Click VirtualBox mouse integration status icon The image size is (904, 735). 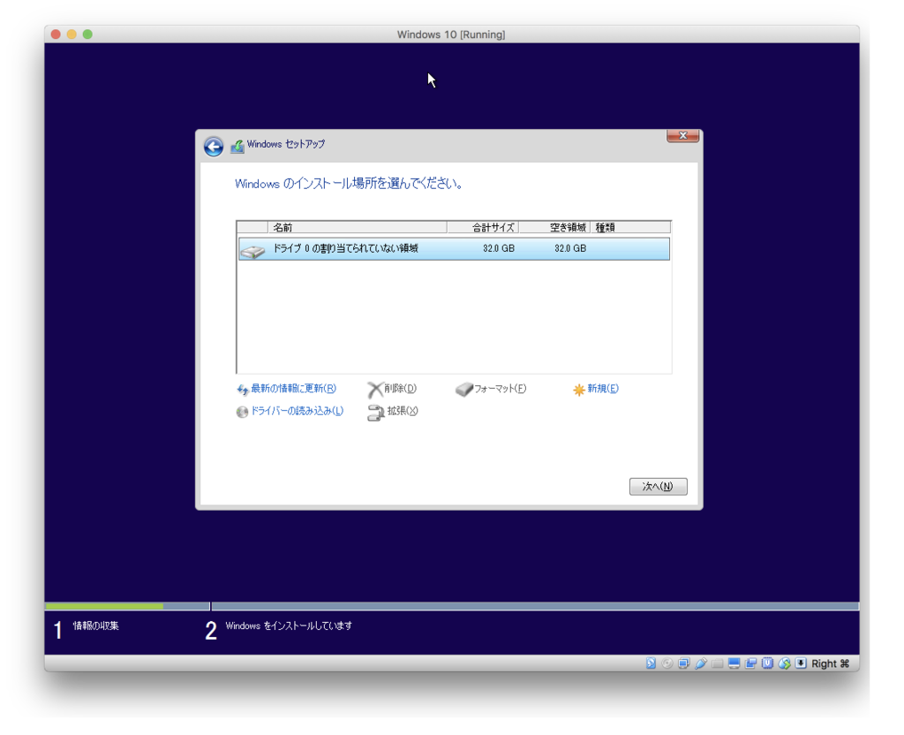coord(784,663)
